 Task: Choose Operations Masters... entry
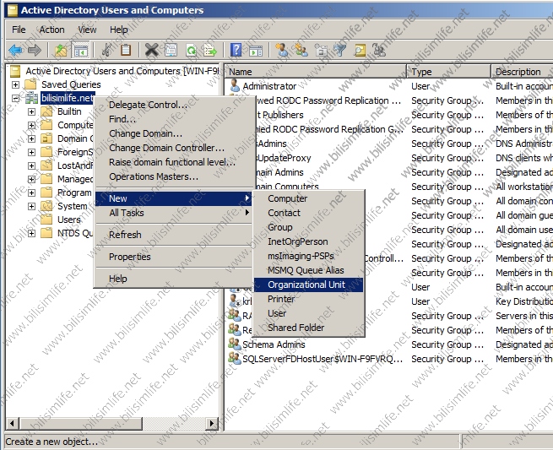pyautogui.click(x=173, y=176)
